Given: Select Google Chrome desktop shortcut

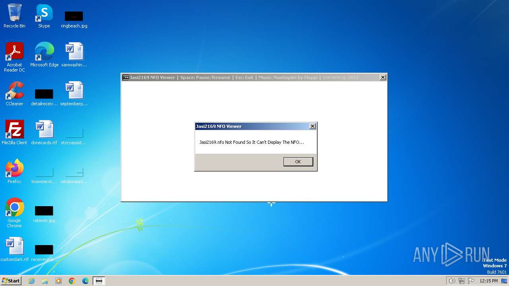Looking at the screenshot, I should pos(14,213).
